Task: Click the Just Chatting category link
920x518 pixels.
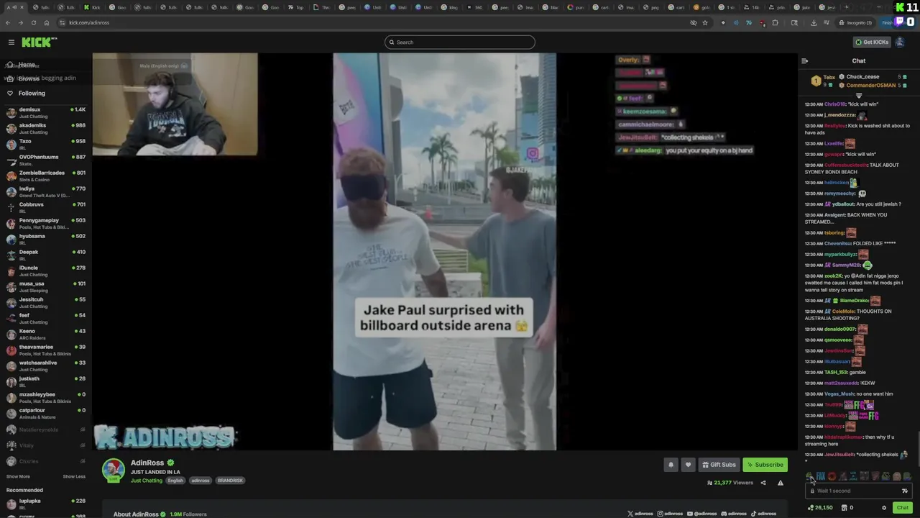Action: pyautogui.click(x=147, y=481)
